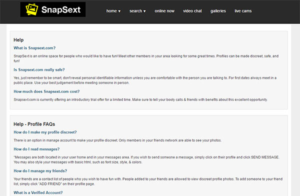Go to the online now page
This screenshot has width=300, height=196.
[x=164, y=11]
